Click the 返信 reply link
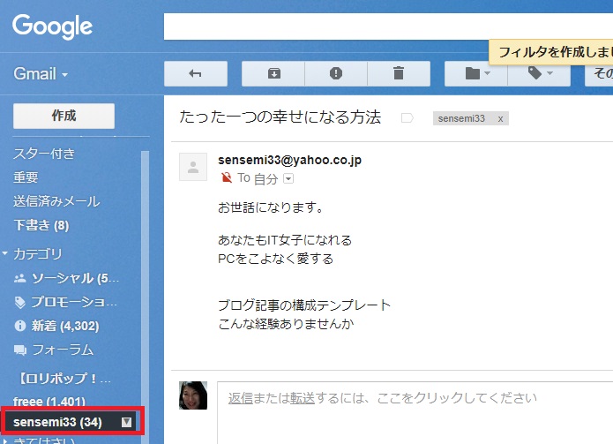This screenshot has height=444, width=613. pos(241,398)
